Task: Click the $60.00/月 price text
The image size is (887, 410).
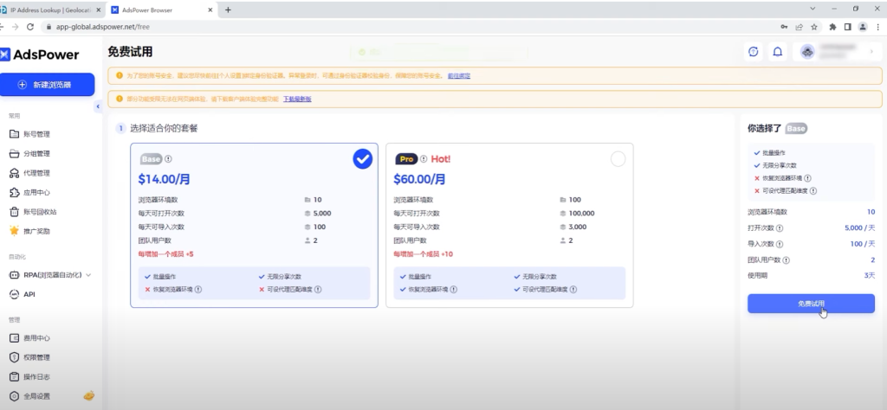Action: [x=420, y=180]
